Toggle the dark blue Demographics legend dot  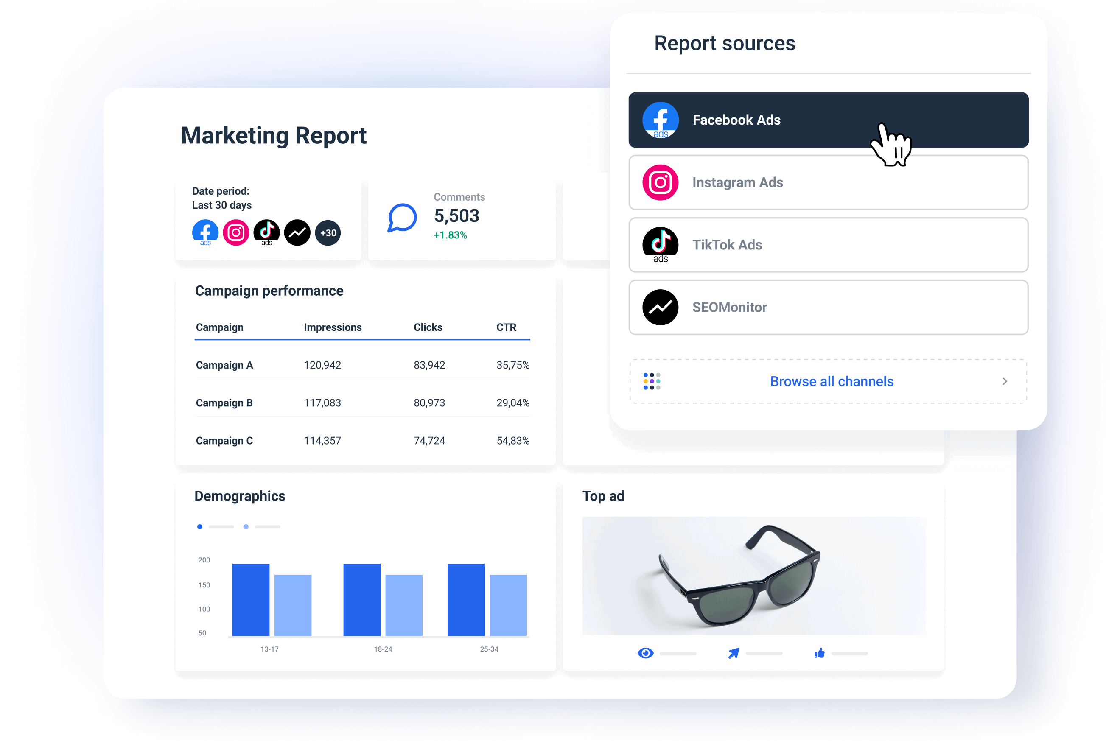[x=200, y=526]
